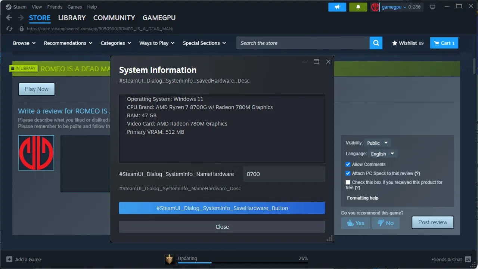Maximize the System Information dialog
Screen dimensions: 478x269
316,62
